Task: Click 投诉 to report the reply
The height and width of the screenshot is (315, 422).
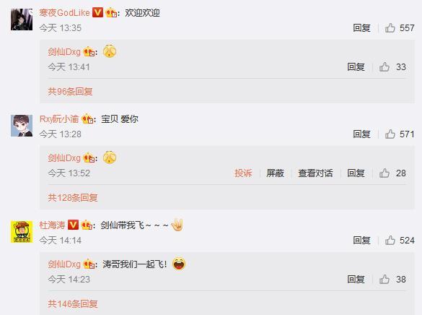Action: tap(243, 173)
